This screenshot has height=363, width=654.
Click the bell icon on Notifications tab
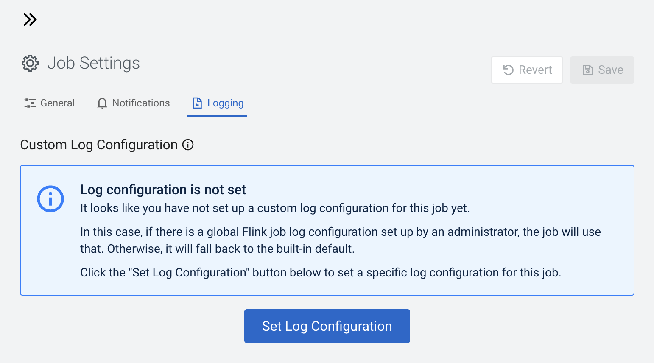[x=102, y=103]
